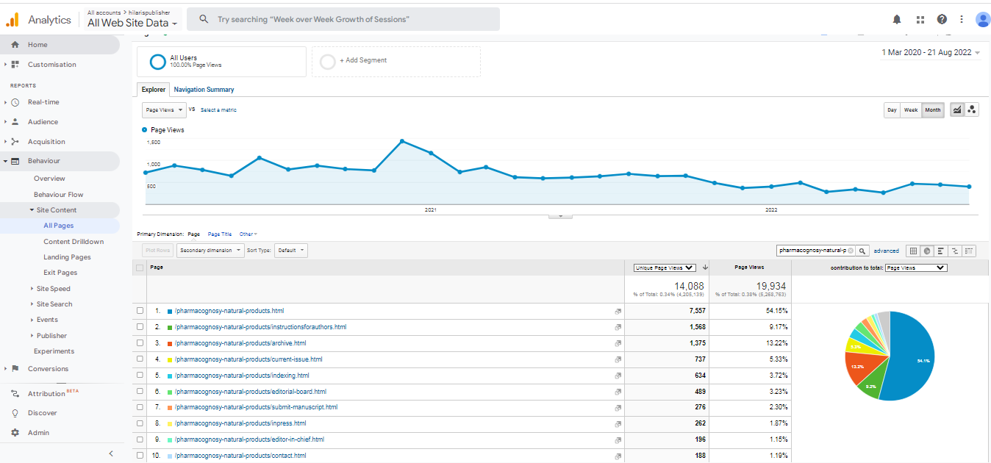Screen dimensions: 991x463
Task: Toggle the select-all checkbox in table header
Action: (140, 268)
